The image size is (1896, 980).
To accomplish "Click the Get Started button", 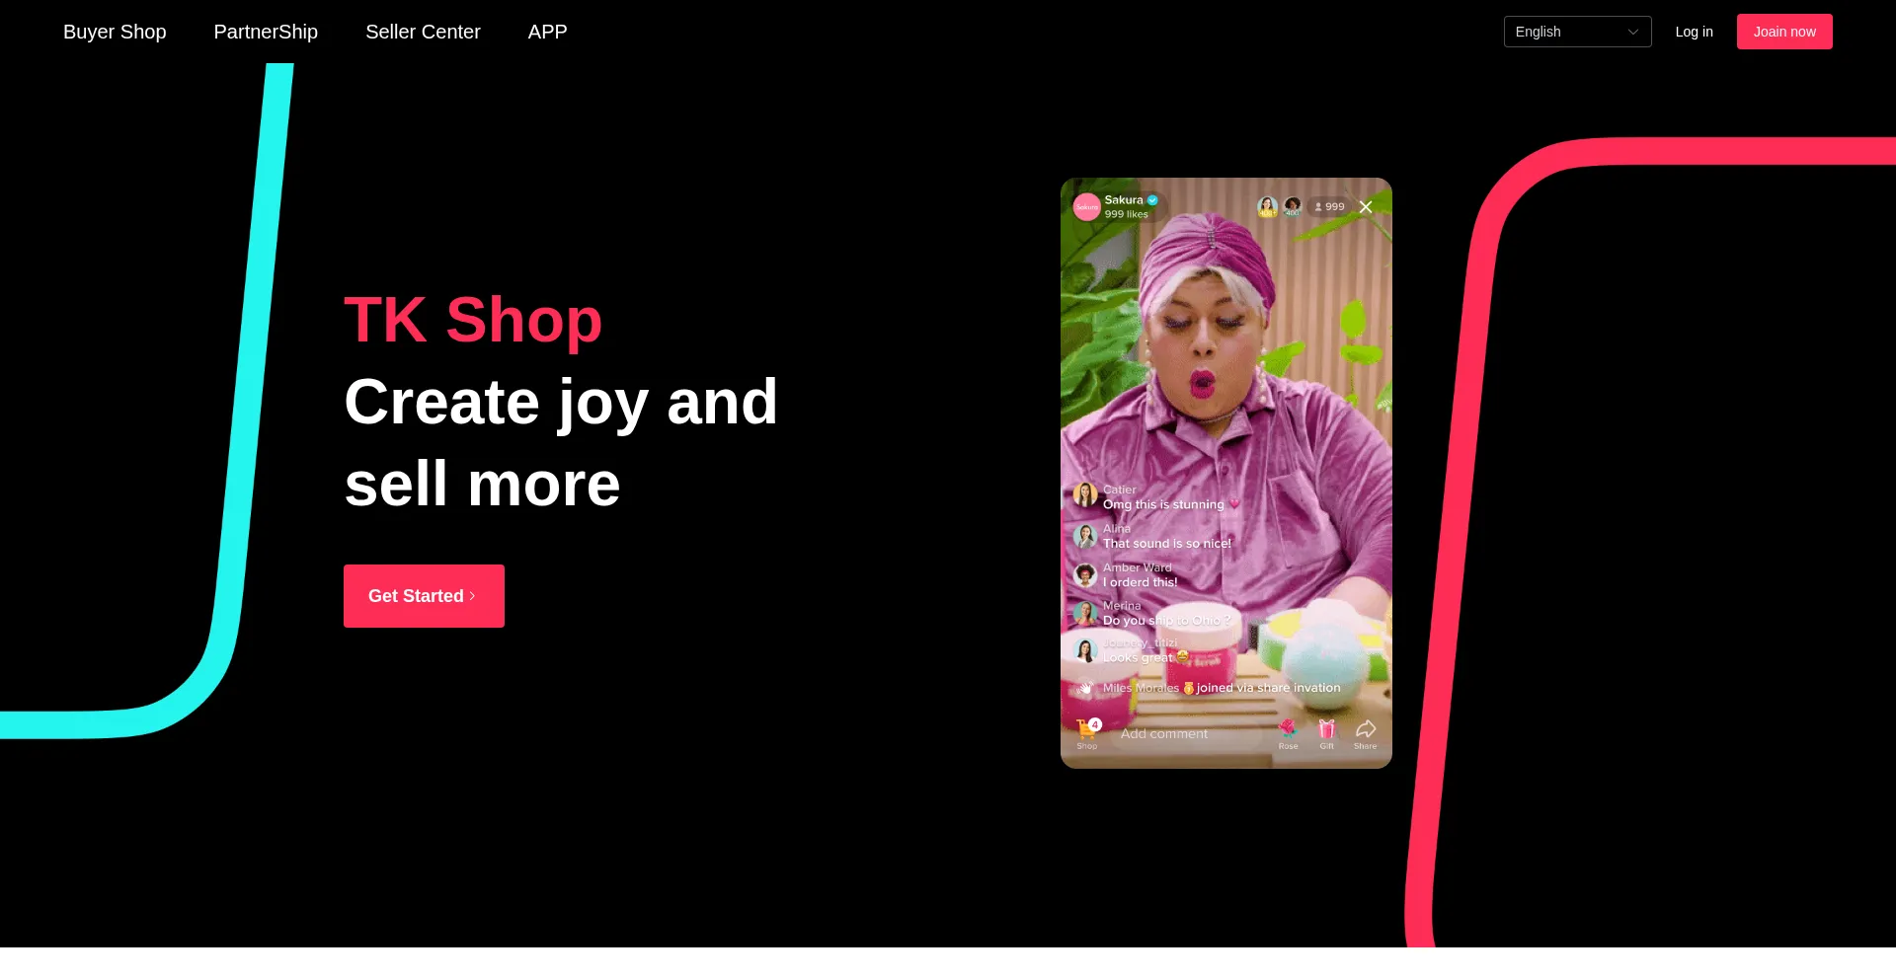I will tap(424, 596).
